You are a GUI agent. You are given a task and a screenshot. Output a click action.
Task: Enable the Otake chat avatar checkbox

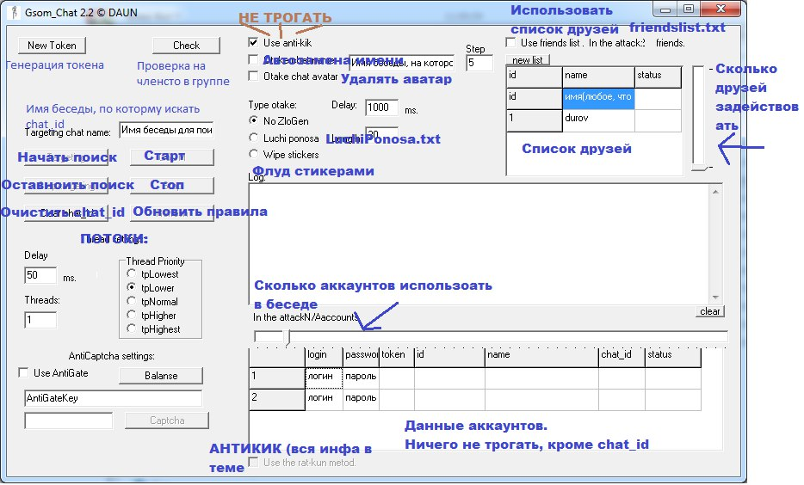click(x=253, y=76)
